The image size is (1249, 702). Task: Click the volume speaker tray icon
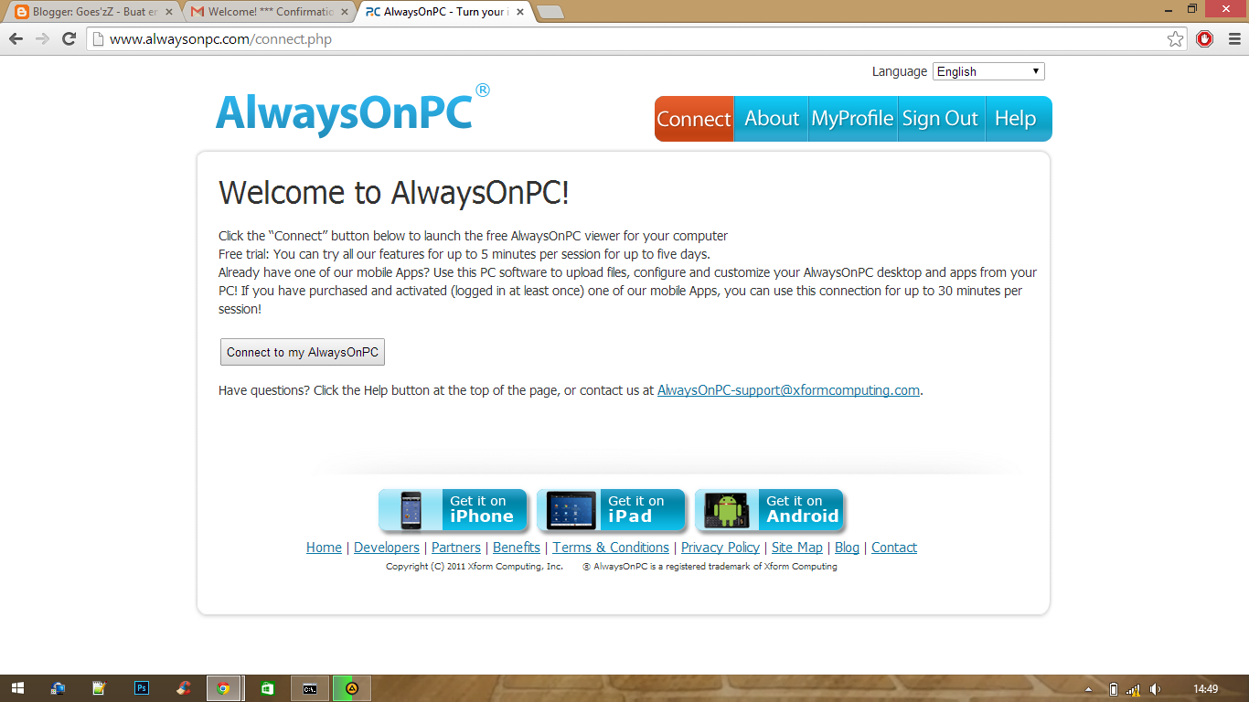[1156, 689]
